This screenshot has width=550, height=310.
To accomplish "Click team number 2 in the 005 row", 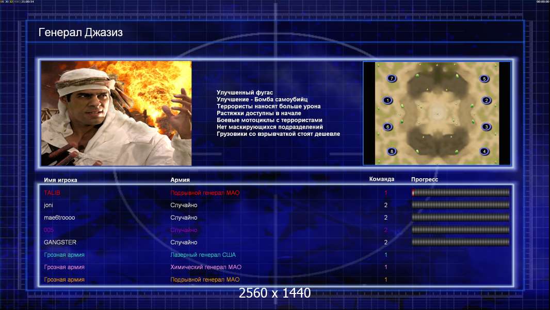I will click(386, 230).
